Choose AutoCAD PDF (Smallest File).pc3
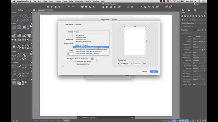The height and width of the screenshot is (122, 218). coord(91,54)
